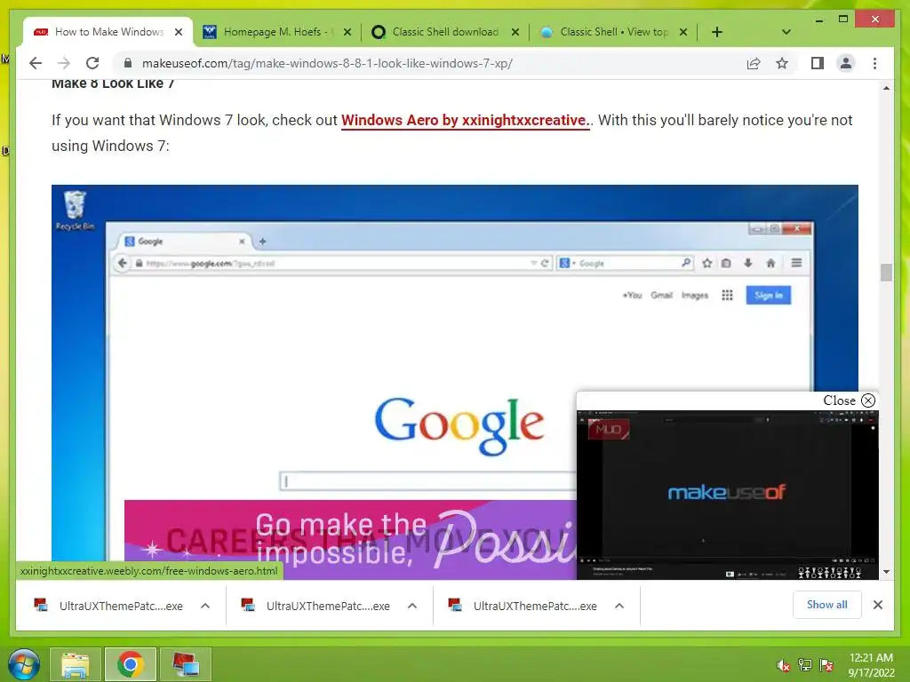Image resolution: width=910 pixels, height=682 pixels.
Task: Expand options for third UltraUXThemePatcher download
Action: tap(619, 606)
